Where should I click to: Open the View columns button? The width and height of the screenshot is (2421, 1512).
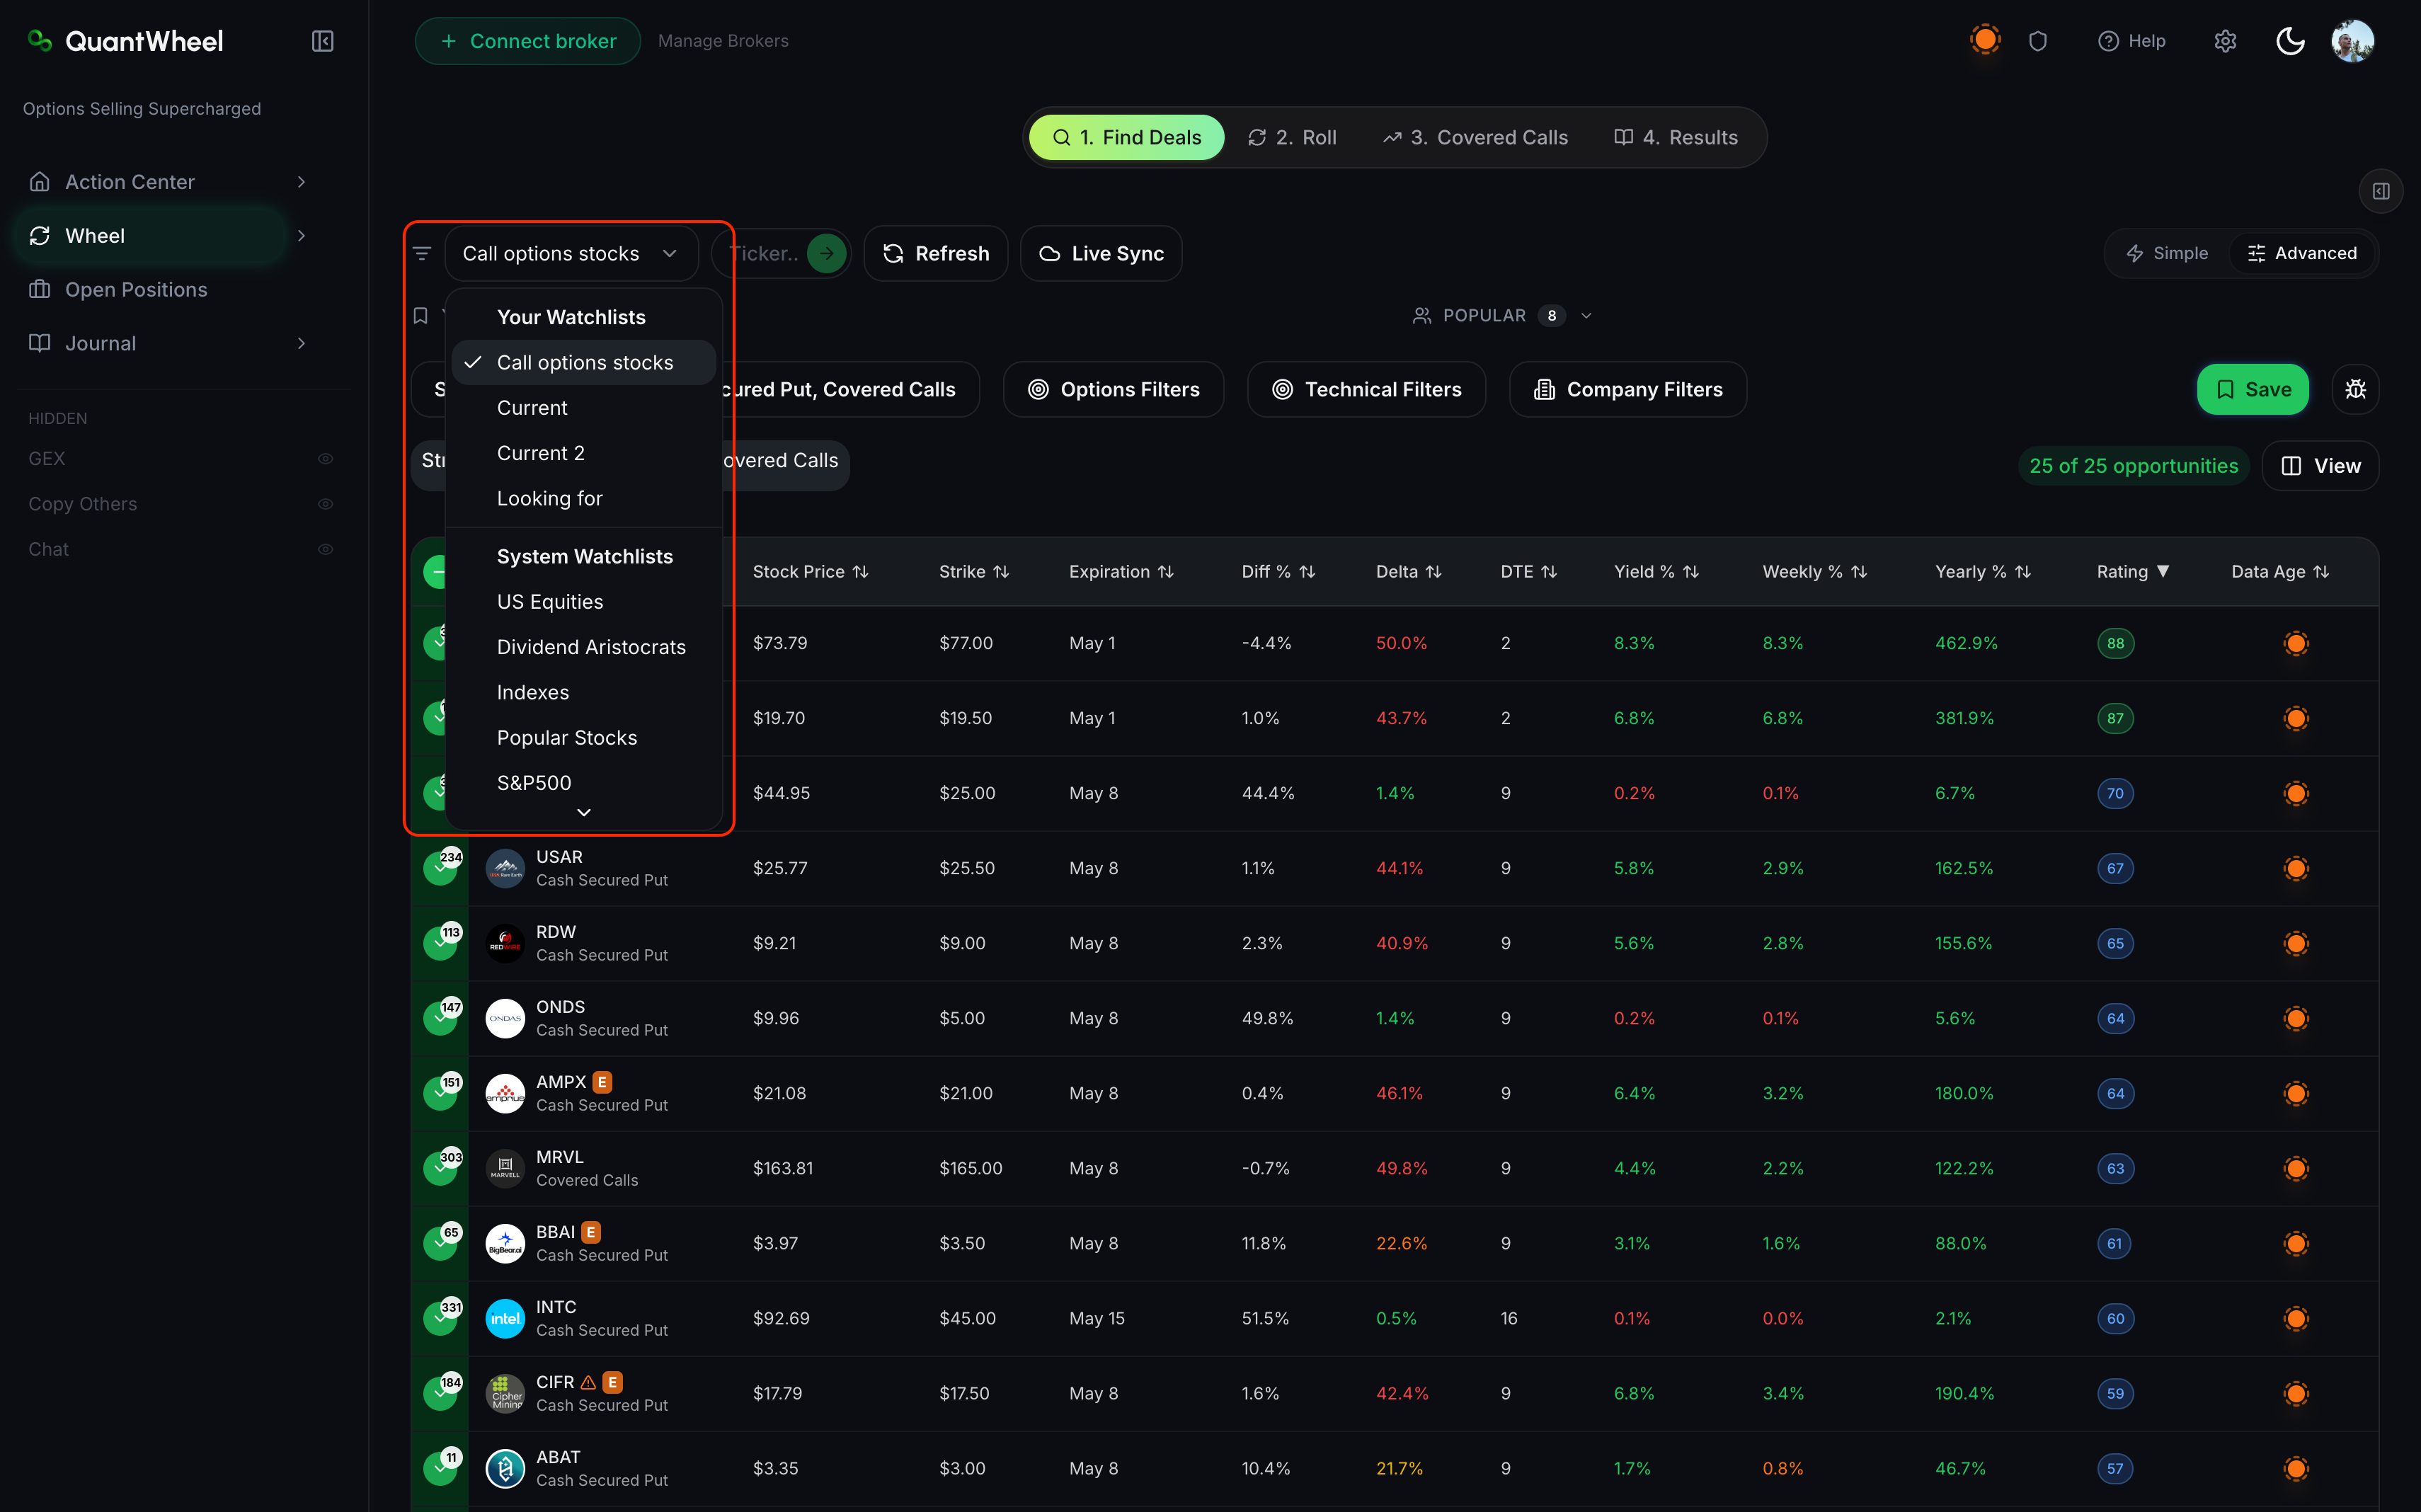pos(2320,466)
